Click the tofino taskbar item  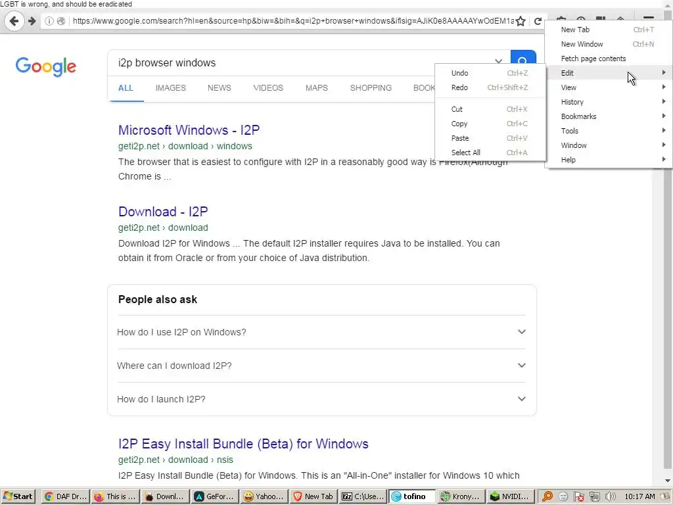[x=413, y=496]
